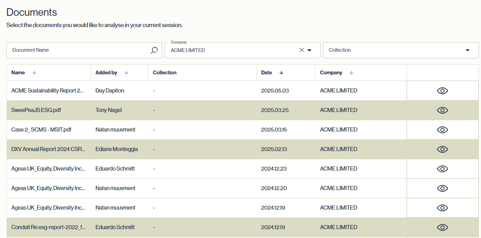The height and width of the screenshot is (238, 481).
Task: Preview Ageas UK document from Natan dated 2024.12.19
Action: (443, 208)
